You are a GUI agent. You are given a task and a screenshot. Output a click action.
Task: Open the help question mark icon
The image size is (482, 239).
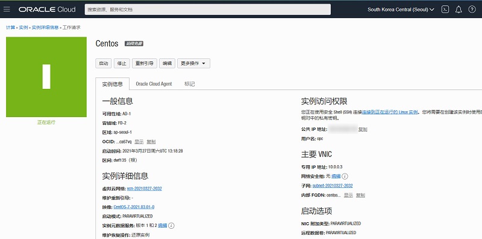click(472, 10)
